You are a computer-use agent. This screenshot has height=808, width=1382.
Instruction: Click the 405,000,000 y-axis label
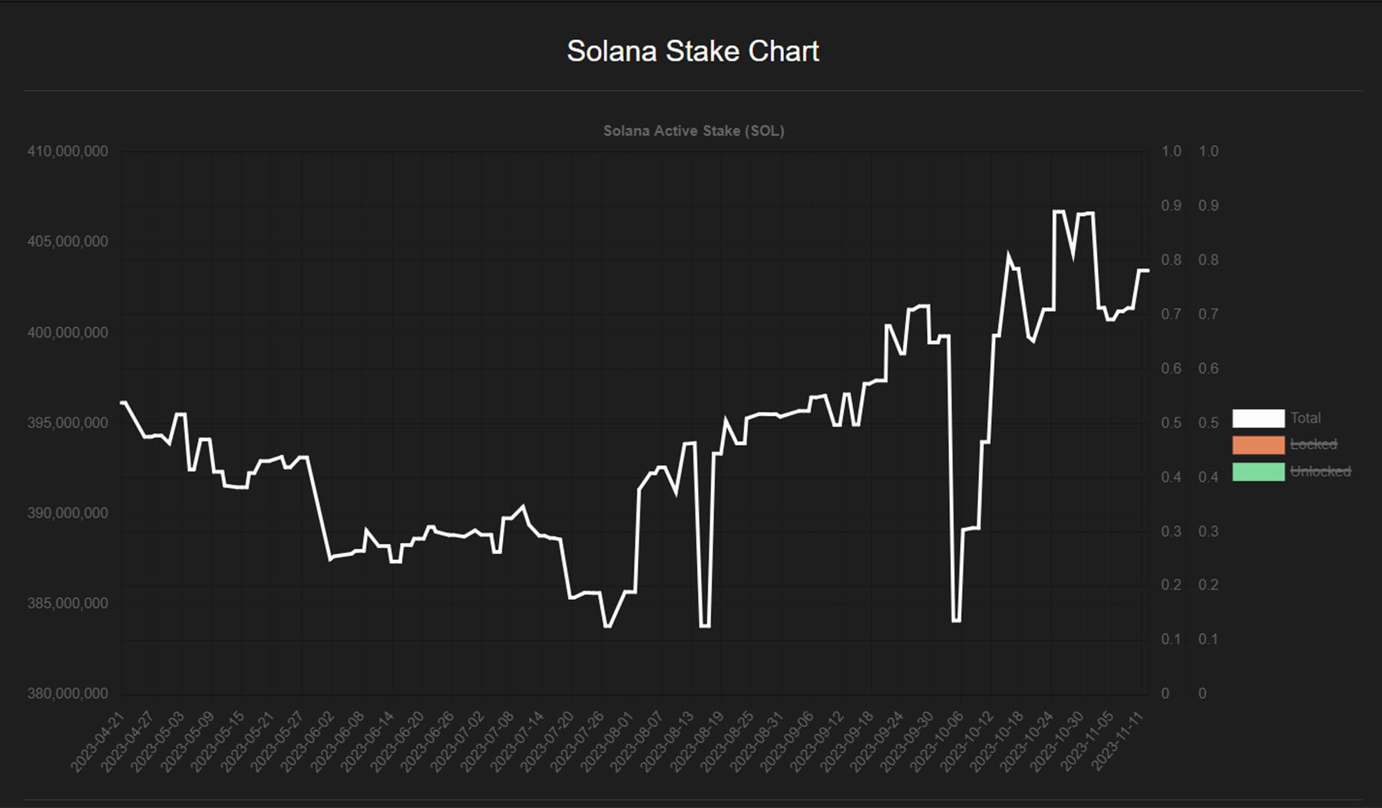pyautogui.click(x=68, y=242)
